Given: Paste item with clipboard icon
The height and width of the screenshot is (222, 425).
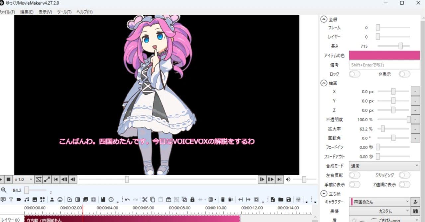Looking at the screenshot, I should point(161,200).
